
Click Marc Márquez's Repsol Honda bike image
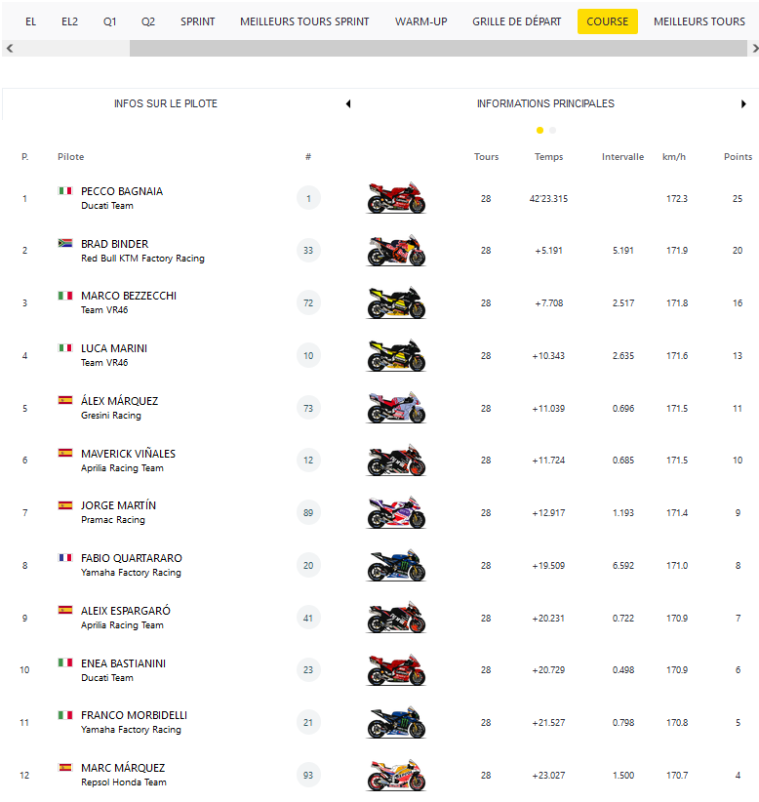396,776
